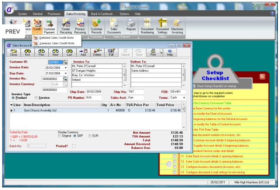The image size is (280, 190).
Task: Select Original display currency
Action: tap(60, 136)
